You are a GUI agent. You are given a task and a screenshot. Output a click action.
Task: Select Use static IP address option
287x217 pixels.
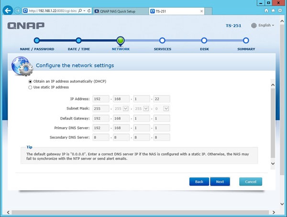[x=30, y=87]
